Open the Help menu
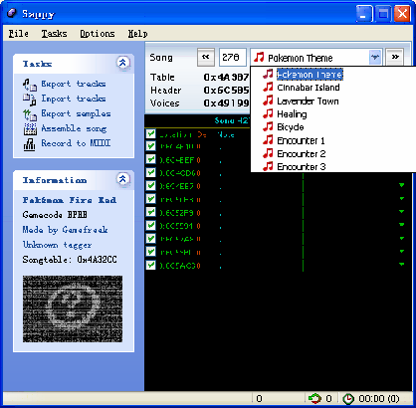The image size is (416, 408). click(137, 34)
